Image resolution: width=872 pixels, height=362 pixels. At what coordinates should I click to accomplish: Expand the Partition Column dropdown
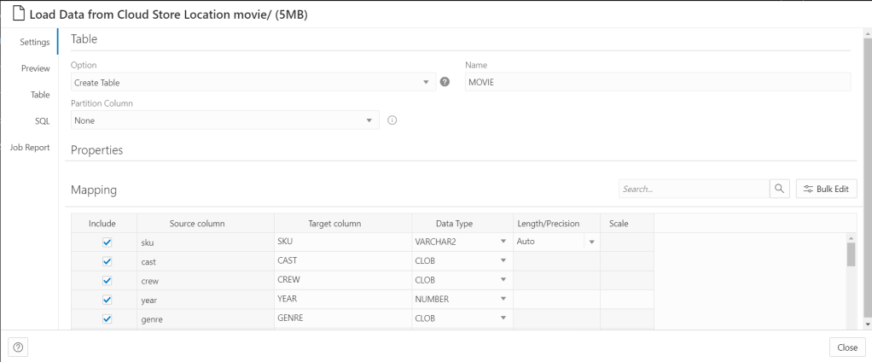[x=224, y=120]
